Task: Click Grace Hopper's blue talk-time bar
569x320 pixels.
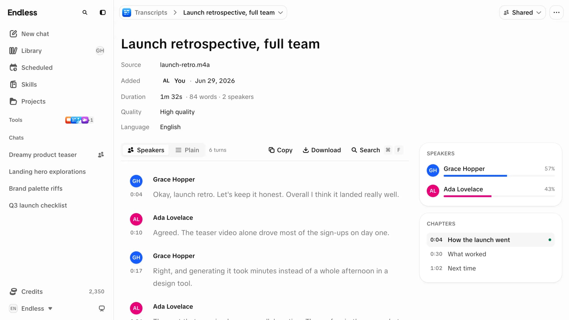Action: point(475,176)
